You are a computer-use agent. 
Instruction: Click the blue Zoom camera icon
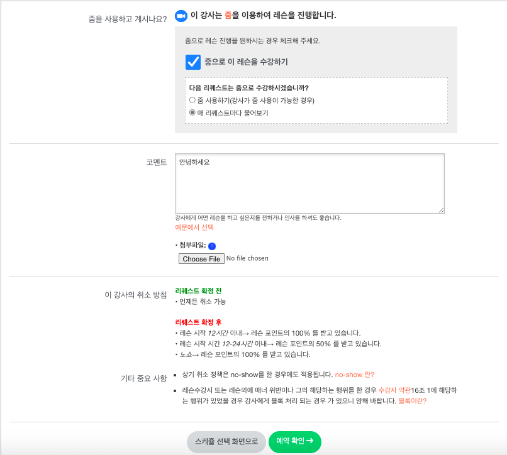181,16
